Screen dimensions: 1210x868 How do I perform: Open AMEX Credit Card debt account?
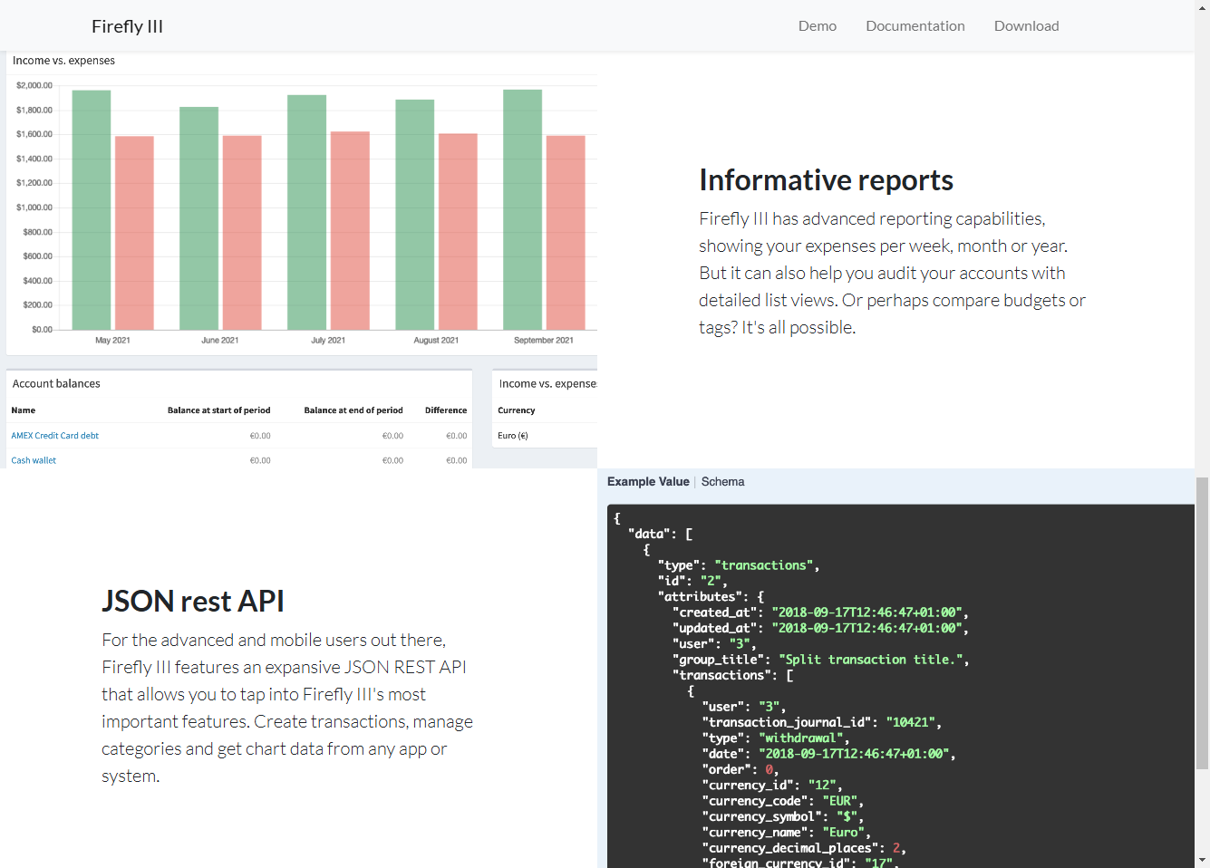[55, 436]
